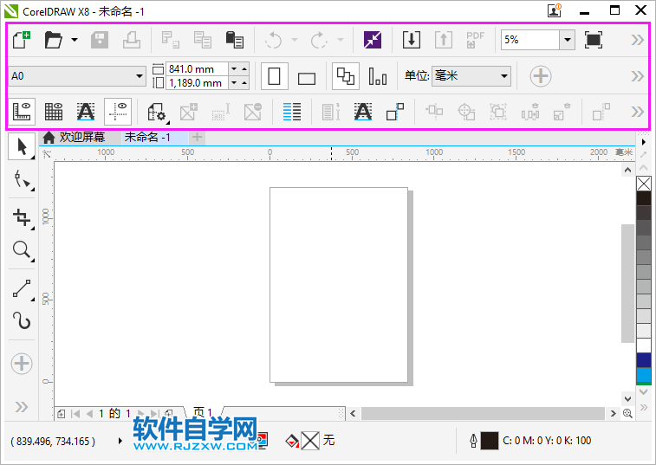Expand the Open file dropdown arrow
The width and height of the screenshot is (656, 465).
[x=74, y=40]
